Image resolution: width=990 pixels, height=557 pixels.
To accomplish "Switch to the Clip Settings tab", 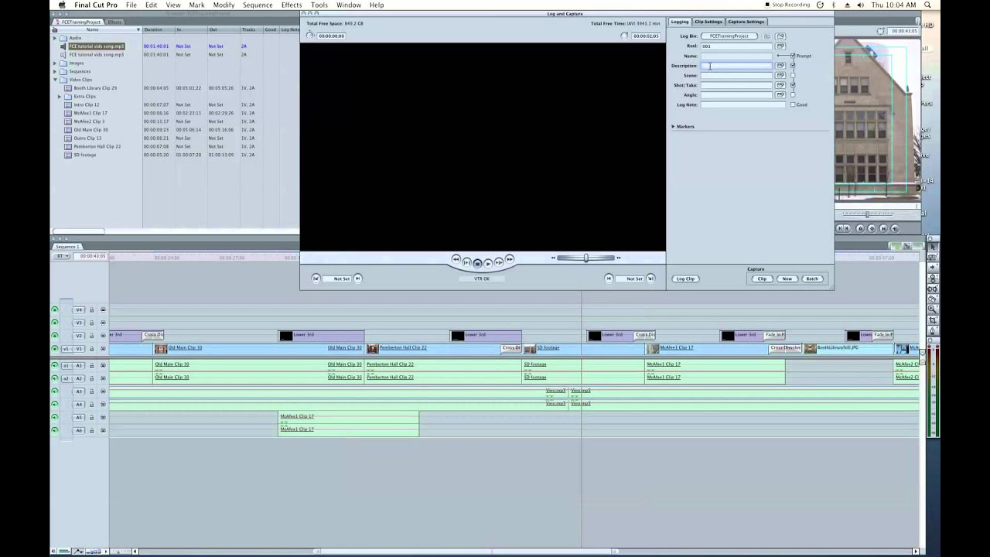I will pos(708,22).
